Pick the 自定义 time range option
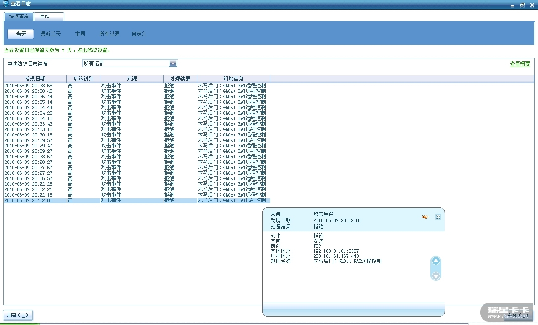The width and height of the screenshot is (538, 325). pyautogui.click(x=139, y=34)
